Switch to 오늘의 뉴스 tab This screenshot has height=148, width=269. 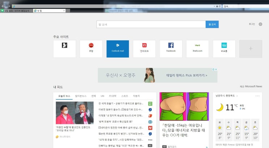coord(64,96)
